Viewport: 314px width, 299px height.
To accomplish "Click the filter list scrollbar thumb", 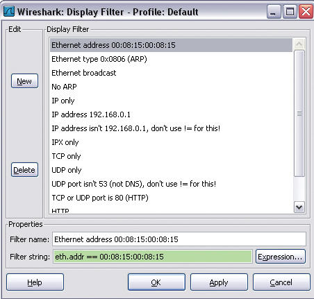I will pos(299,113).
